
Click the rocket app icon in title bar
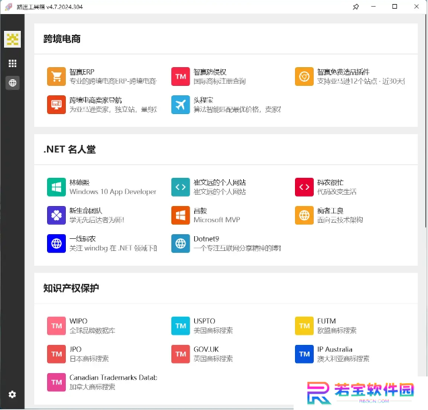click(x=9, y=7)
